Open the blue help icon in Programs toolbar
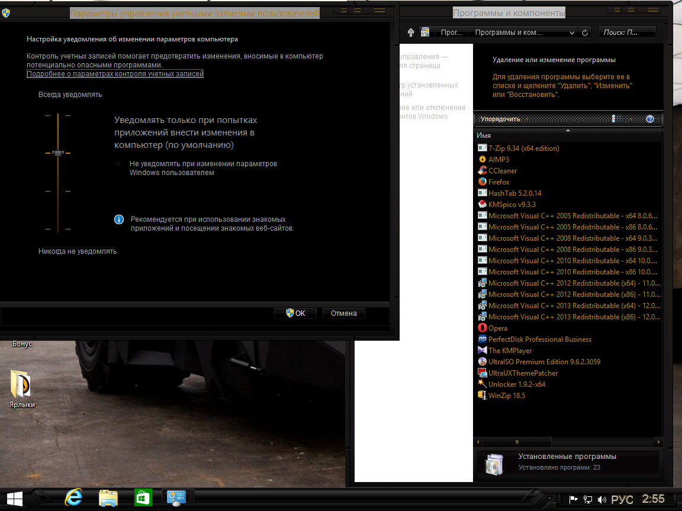Image resolution: width=682 pixels, height=511 pixels. pyautogui.click(x=650, y=119)
